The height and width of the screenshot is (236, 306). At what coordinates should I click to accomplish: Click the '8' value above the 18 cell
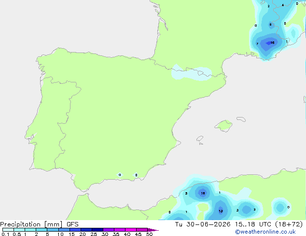tap(270, 25)
